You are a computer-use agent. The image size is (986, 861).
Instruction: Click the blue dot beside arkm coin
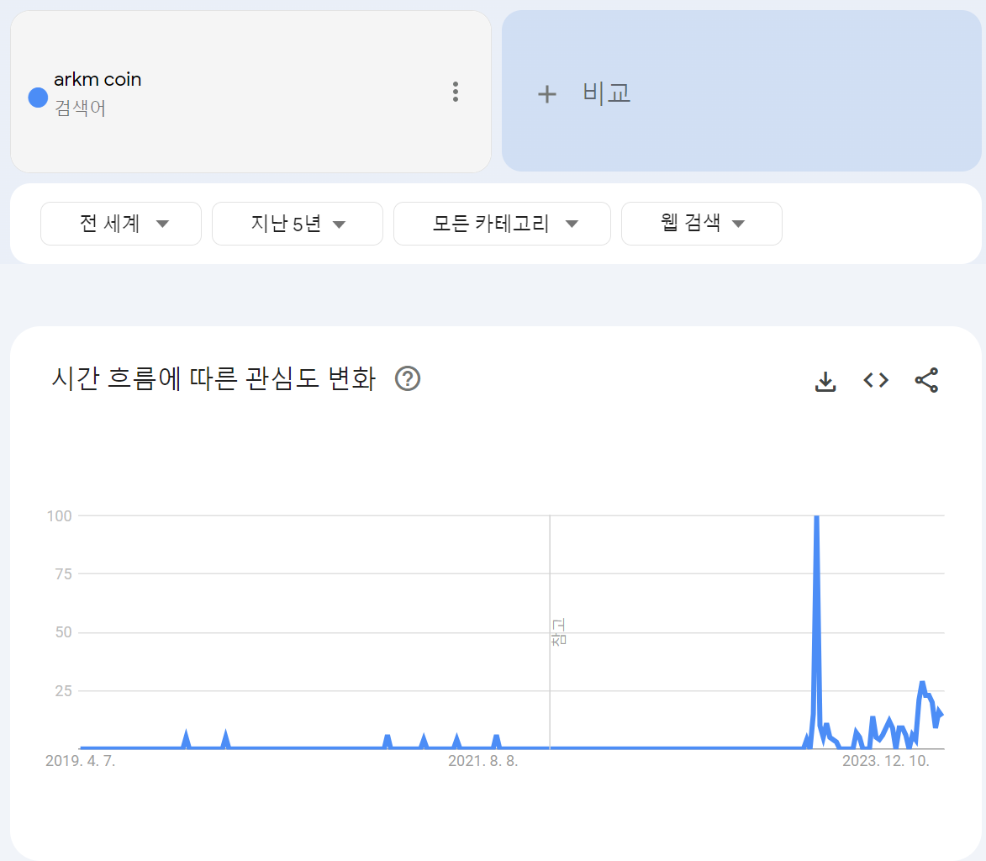coord(37,98)
